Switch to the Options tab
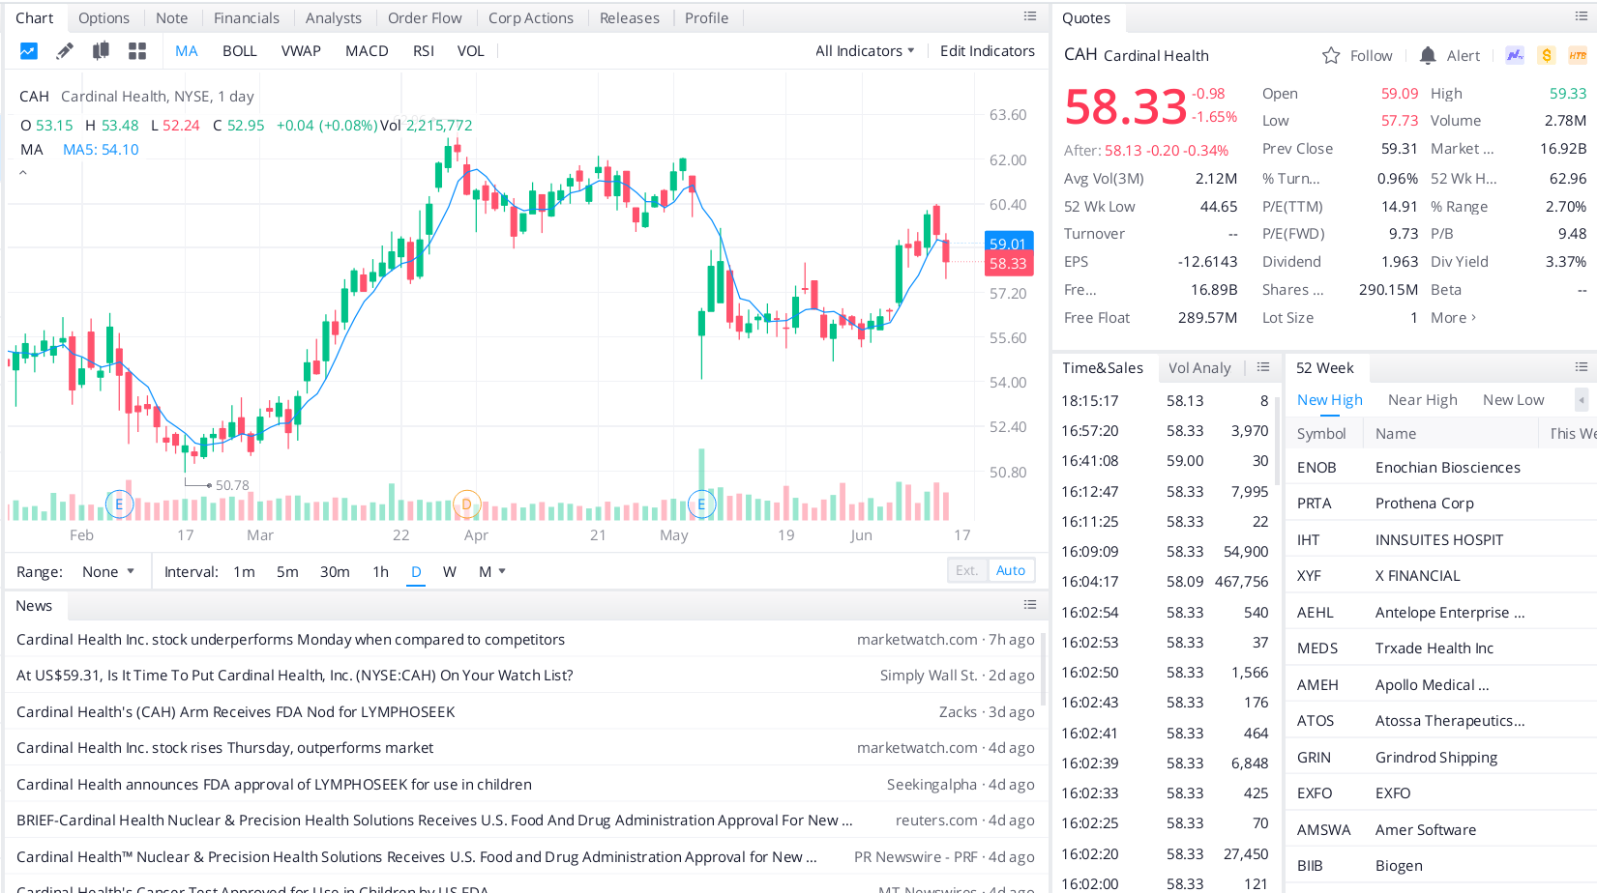The width and height of the screenshot is (1597, 893). (104, 18)
